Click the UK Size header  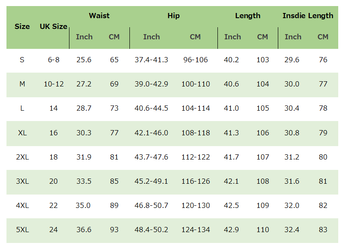[53, 26]
